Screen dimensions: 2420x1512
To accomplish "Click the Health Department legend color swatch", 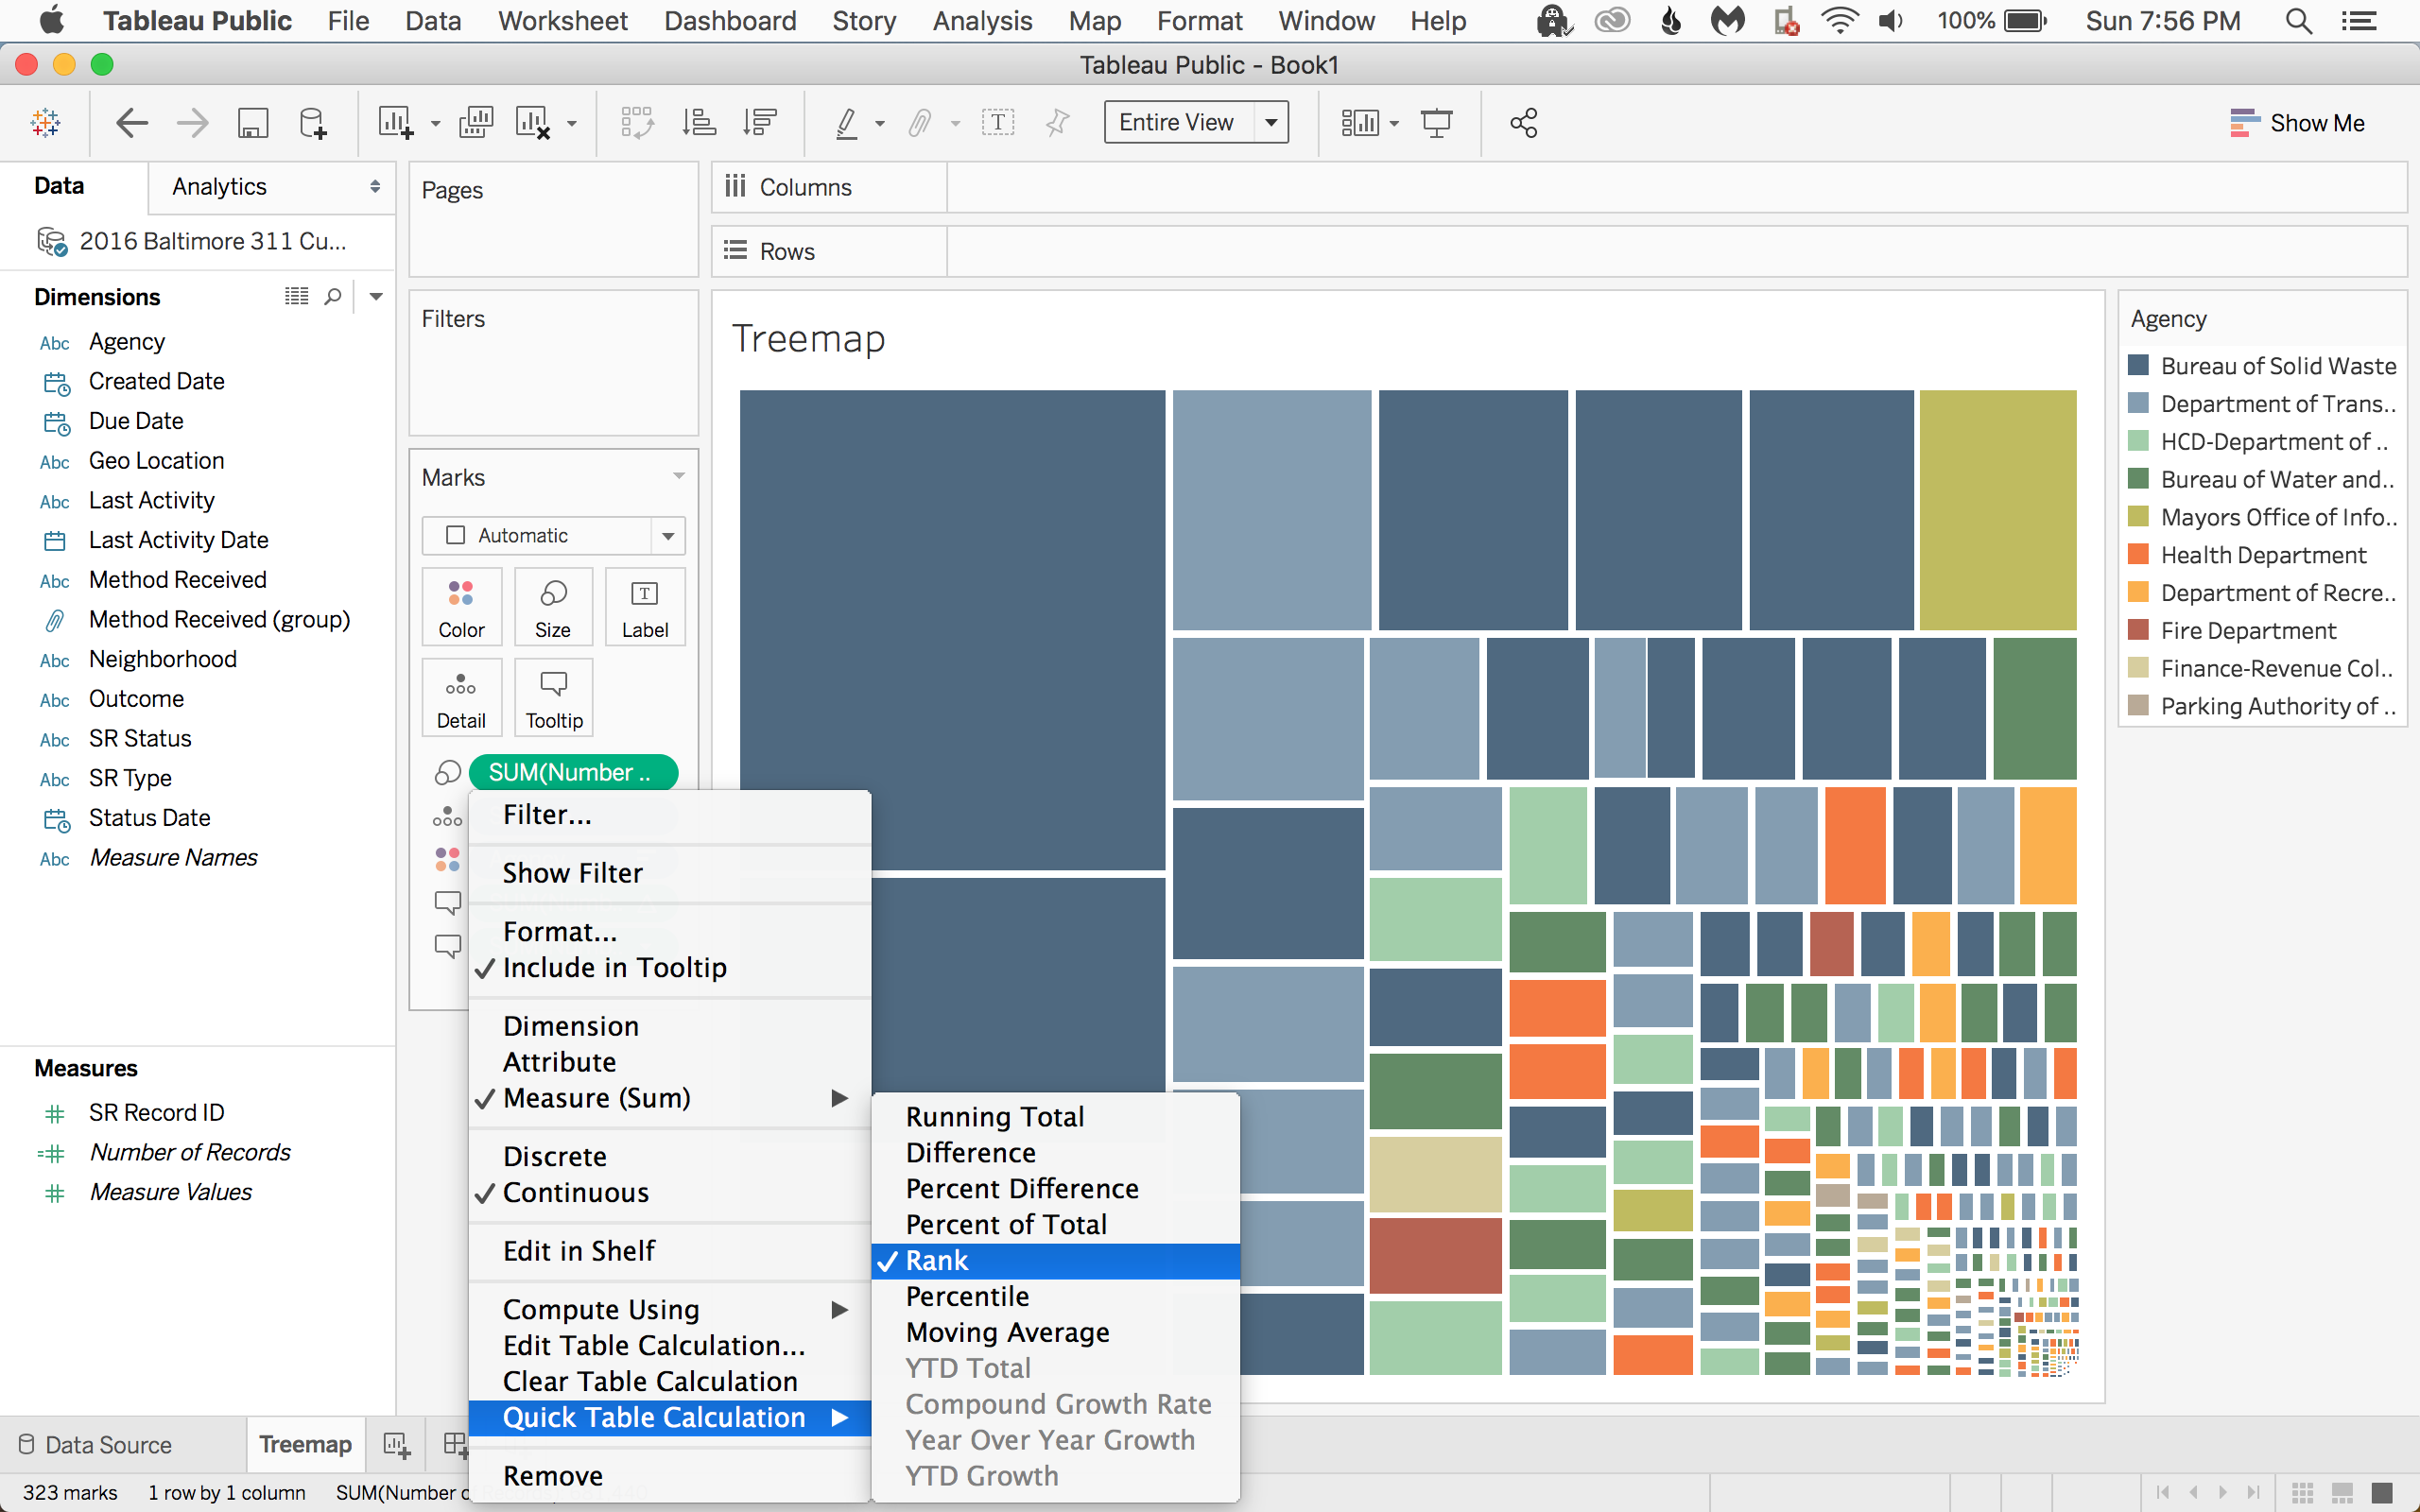I will [2139, 555].
